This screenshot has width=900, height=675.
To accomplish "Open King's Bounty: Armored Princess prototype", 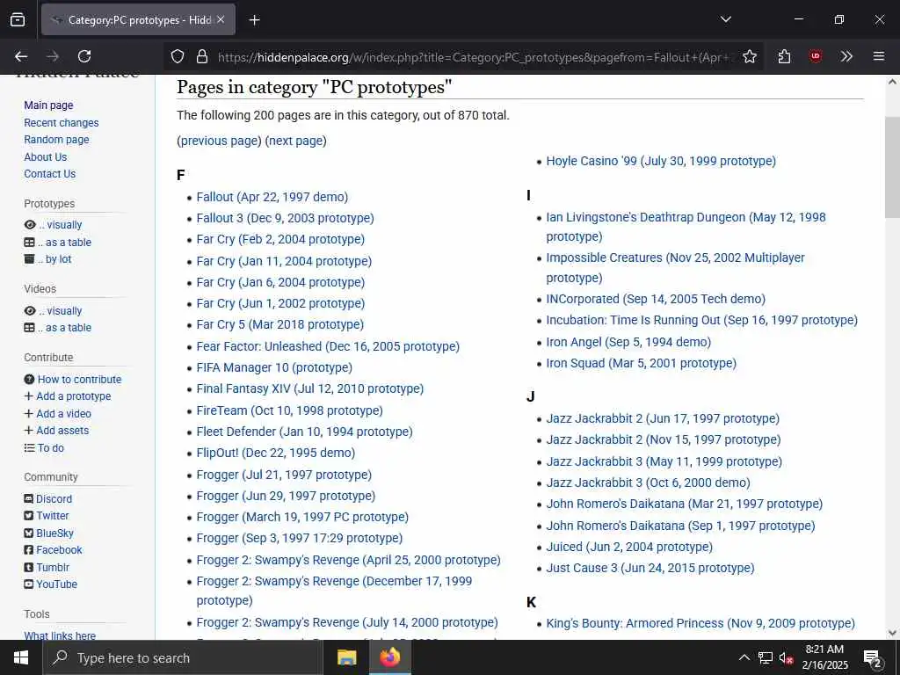I will pyautogui.click(x=700, y=623).
